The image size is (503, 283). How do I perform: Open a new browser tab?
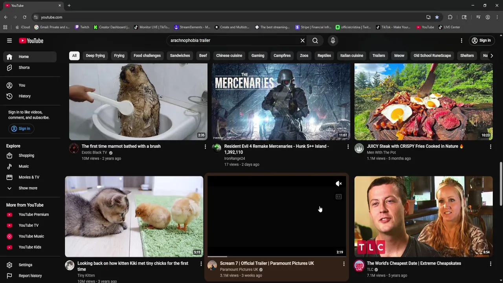point(69,6)
